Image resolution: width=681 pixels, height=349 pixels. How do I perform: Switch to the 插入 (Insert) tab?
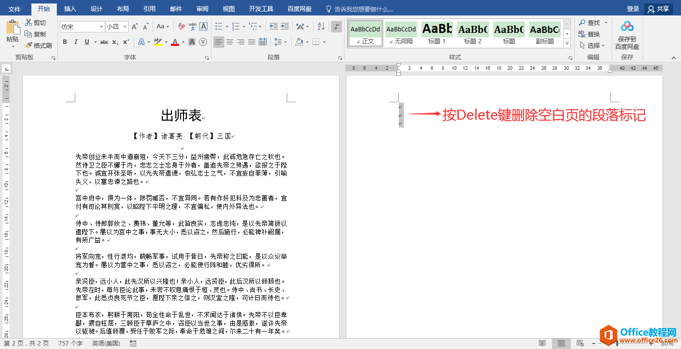click(70, 9)
